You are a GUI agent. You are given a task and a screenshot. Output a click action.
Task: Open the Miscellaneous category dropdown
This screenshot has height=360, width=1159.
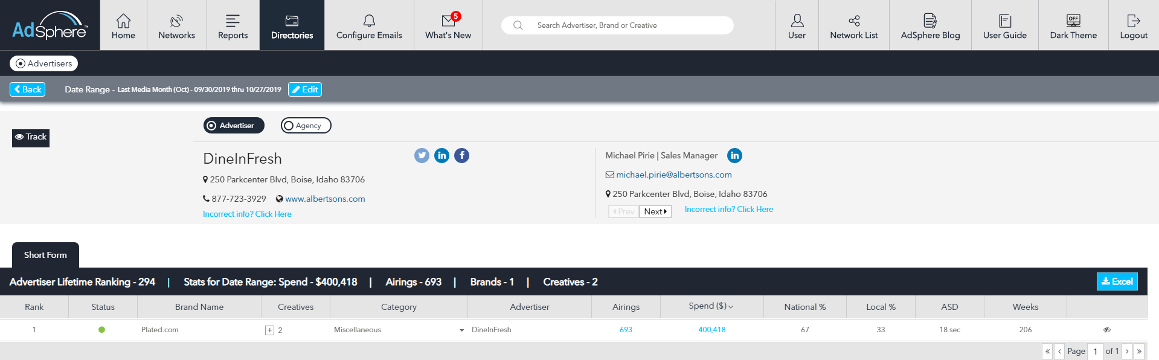pos(461,330)
